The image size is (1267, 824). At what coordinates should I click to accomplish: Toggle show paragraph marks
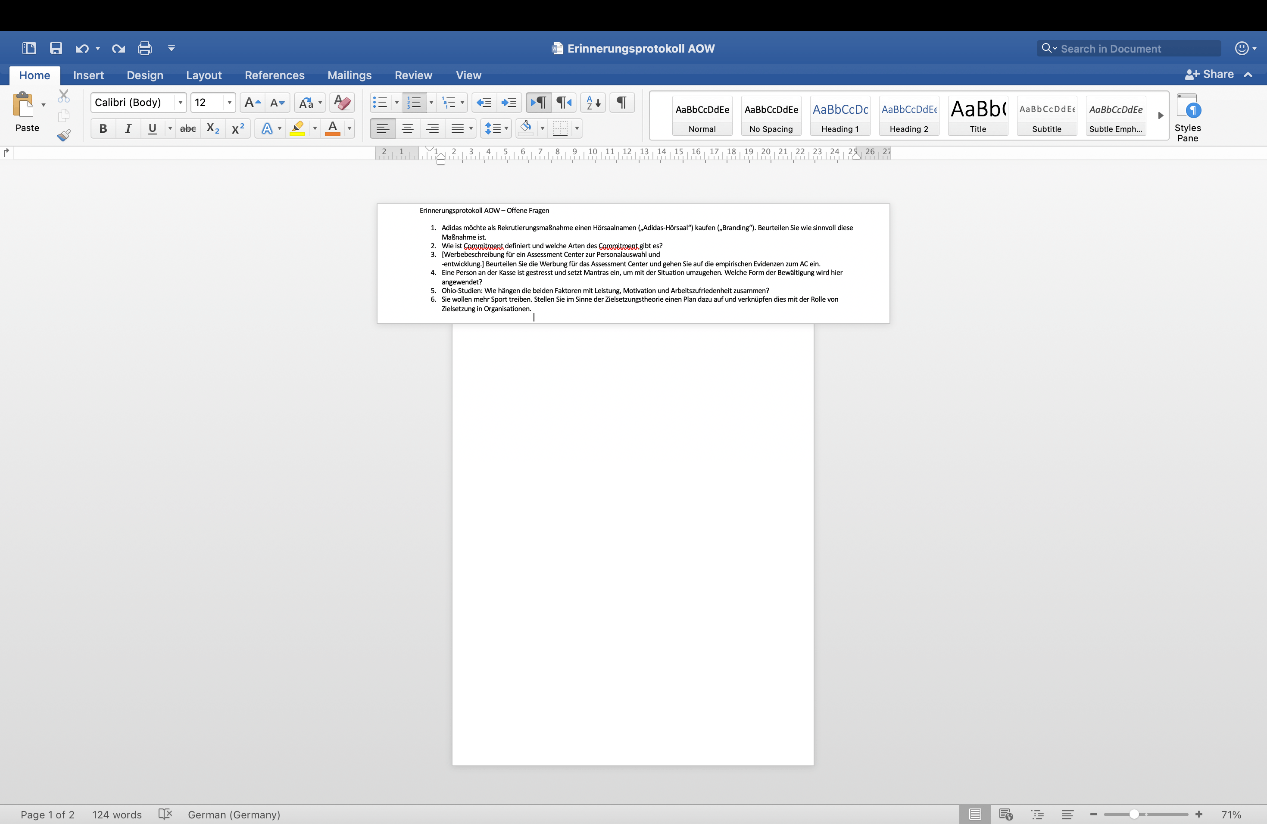tap(621, 102)
